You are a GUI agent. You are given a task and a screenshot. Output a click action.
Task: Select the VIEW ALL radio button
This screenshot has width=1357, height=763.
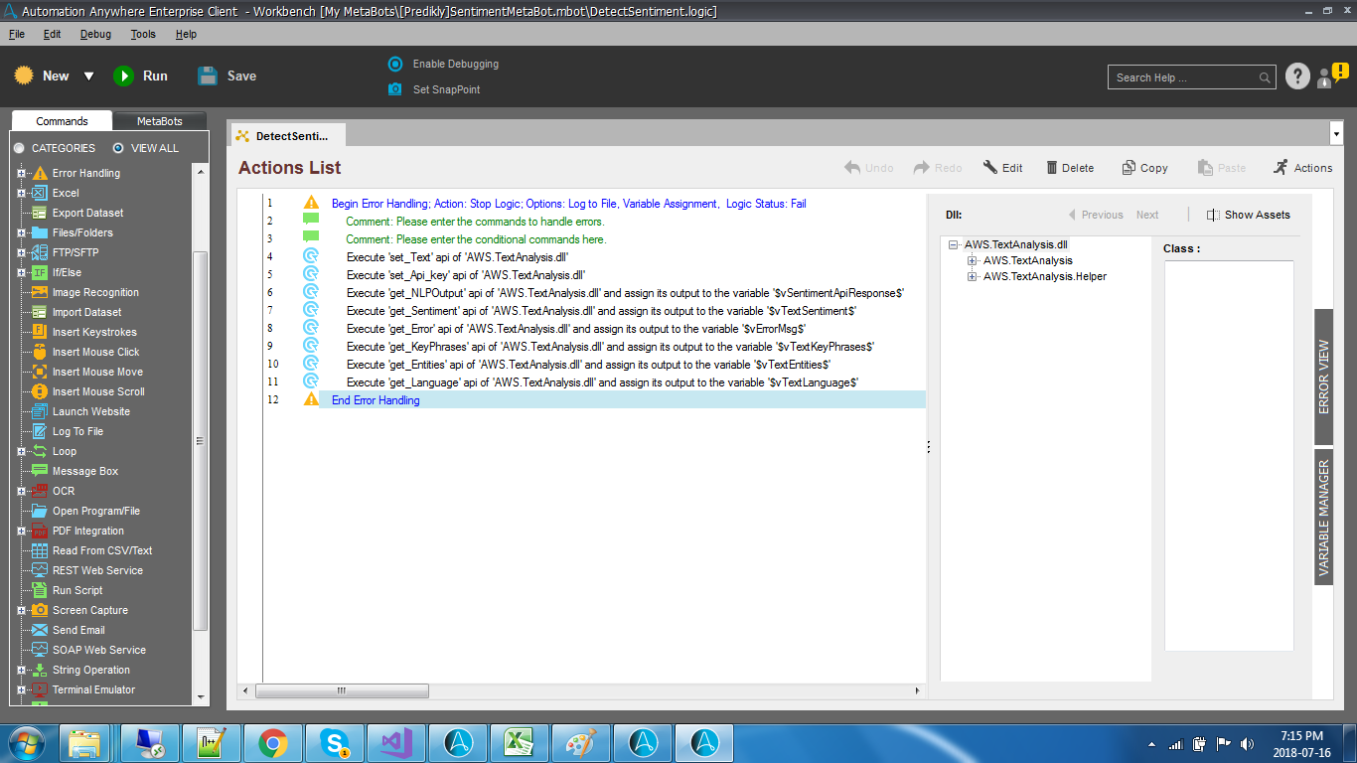click(118, 148)
